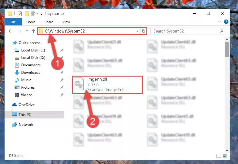238x164 pixels.
Task: Open Pictures in the sidebar
Action: point(28,87)
